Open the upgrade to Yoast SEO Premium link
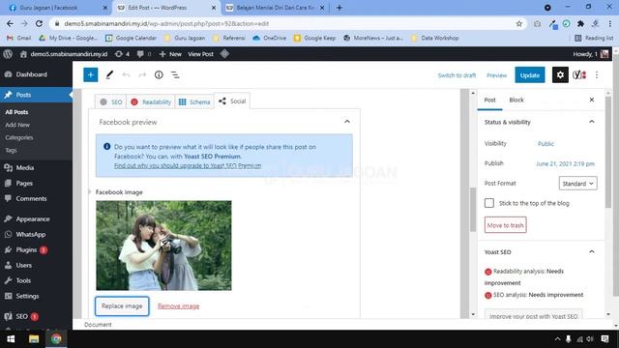619x348 pixels. pos(188,165)
